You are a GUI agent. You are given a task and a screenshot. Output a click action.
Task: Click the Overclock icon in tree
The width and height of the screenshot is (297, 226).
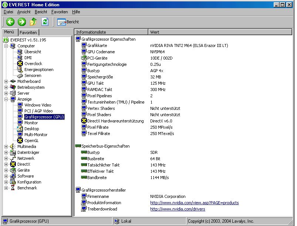20,64
